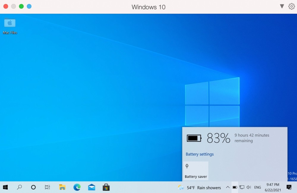Click the green full screen button
Image resolution: width=297 pixels, height=193 pixels.
21,7
